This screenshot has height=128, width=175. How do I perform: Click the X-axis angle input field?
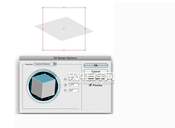(x=74, y=79)
